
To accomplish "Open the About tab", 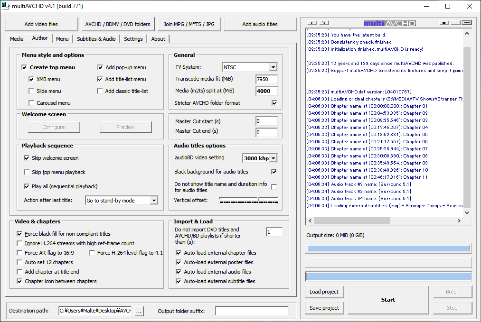I will pyautogui.click(x=158, y=39).
